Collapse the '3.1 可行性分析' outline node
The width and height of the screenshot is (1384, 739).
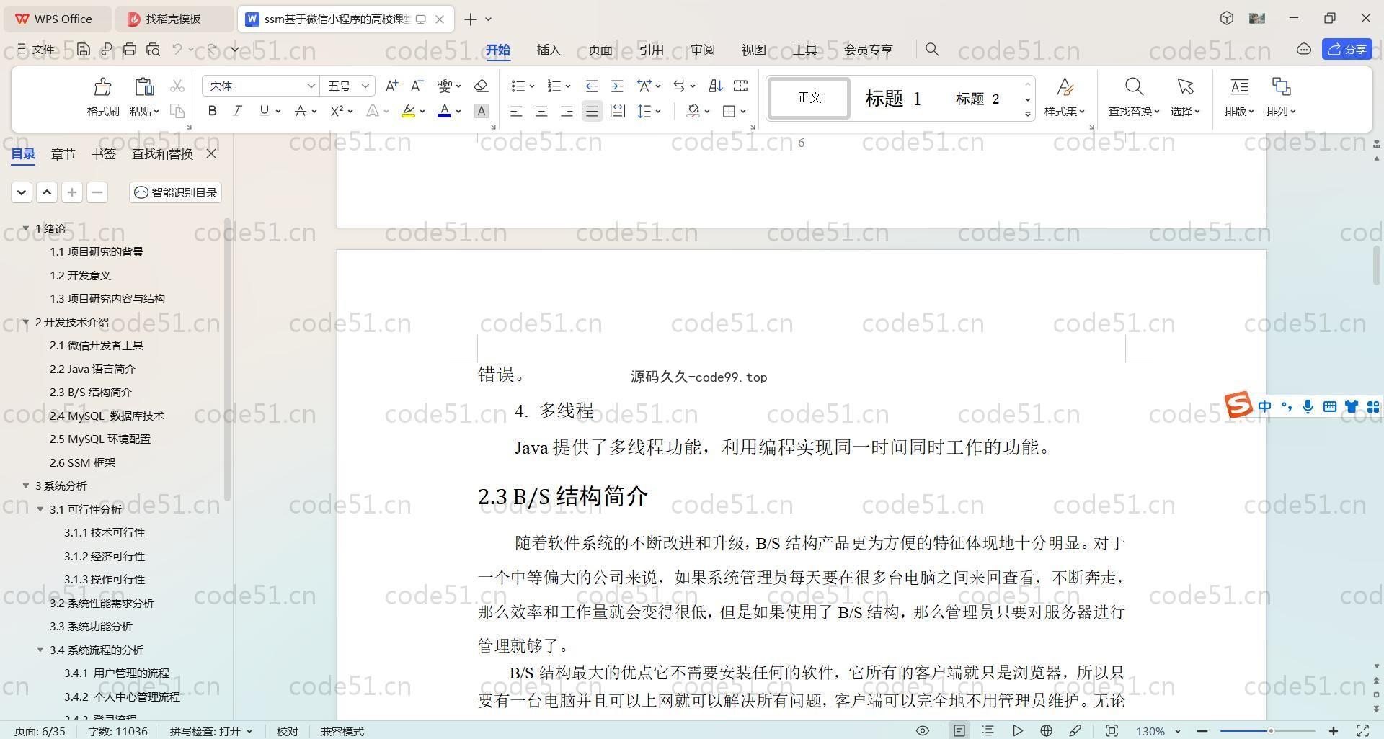pos(40,509)
